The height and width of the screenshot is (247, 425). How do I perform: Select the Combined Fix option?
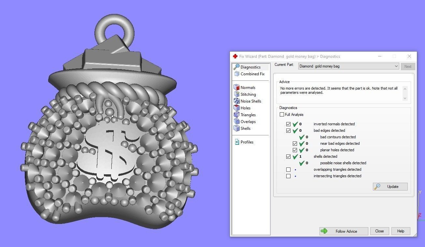[x=252, y=74]
